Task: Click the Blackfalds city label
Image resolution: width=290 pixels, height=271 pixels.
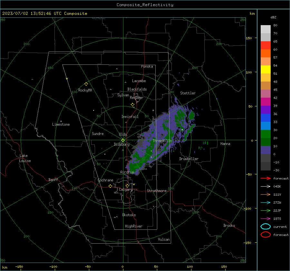Action: click(x=137, y=89)
